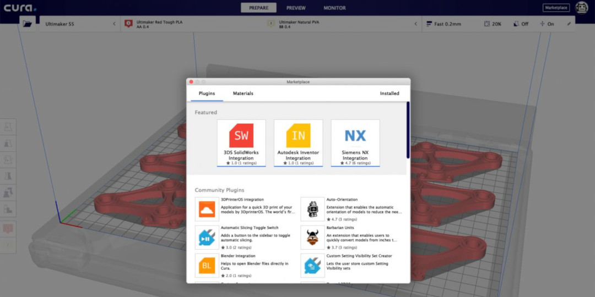
Task: Select the Mirror tool in left toolbar
Action: [8, 176]
